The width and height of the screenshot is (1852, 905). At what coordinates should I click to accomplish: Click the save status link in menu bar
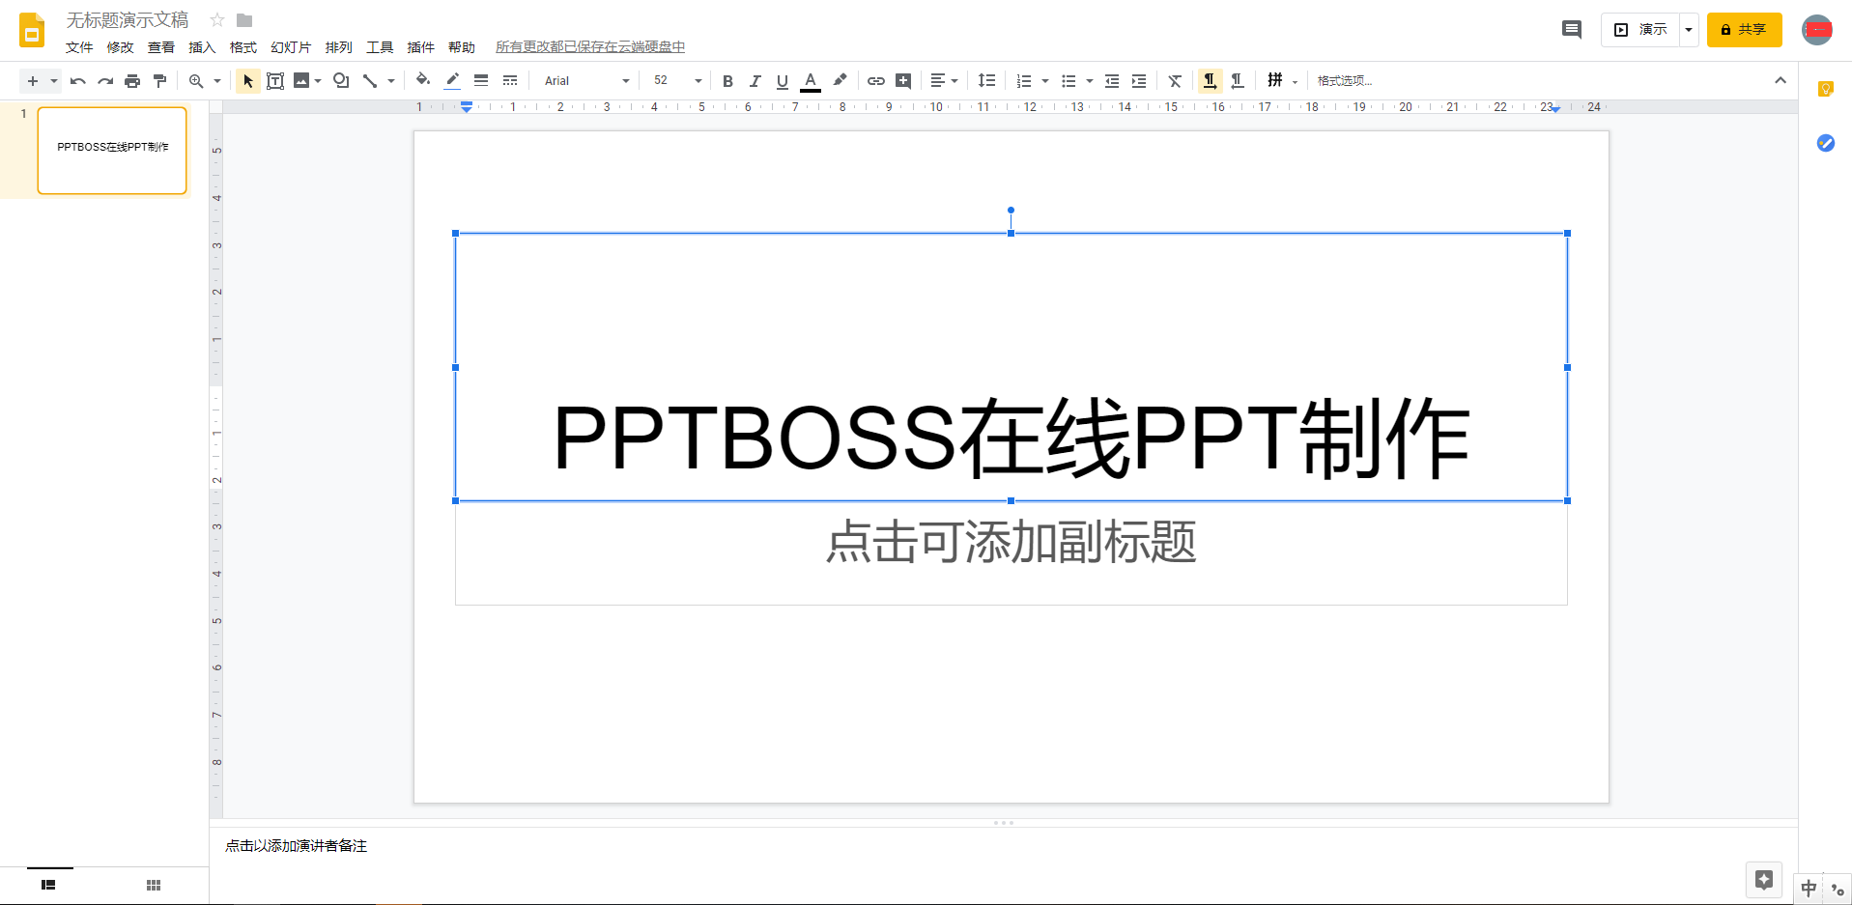point(590,47)
